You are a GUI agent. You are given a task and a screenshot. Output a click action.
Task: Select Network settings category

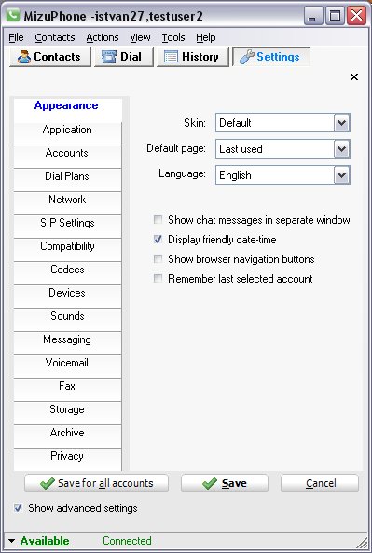[x=67, y=203]
